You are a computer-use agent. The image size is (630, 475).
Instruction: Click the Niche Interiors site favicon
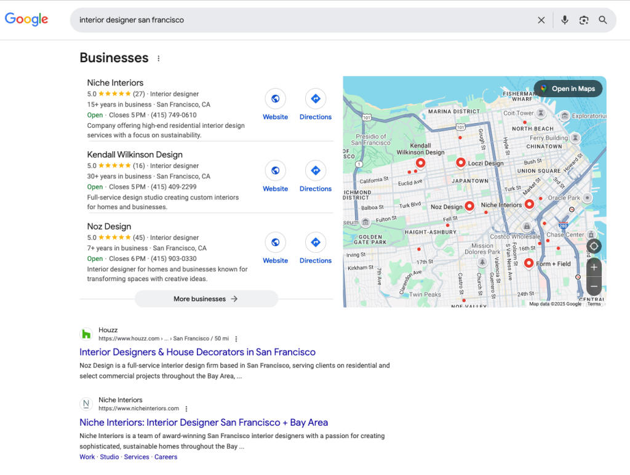tap(86, 404)
